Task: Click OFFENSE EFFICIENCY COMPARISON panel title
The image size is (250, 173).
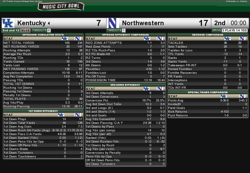Action: 125,35
